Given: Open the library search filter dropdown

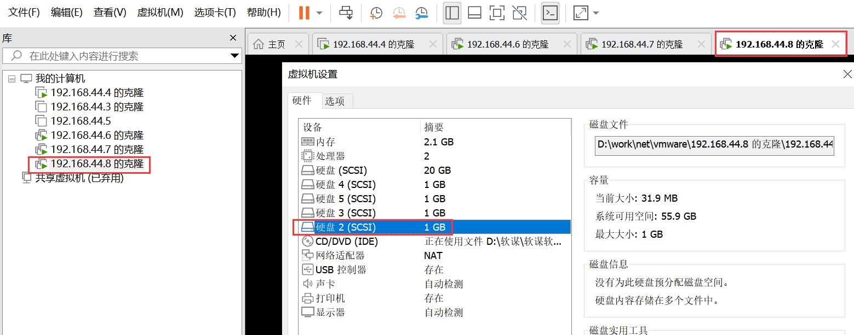Looking at the screenshot, I should pyautogui.click(x=235, y=55).
